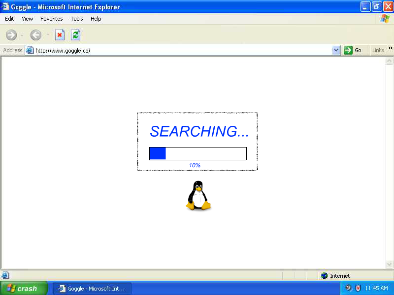Click the status bar page icon
This screenshot has width=394, height=295.
[5, 275]
